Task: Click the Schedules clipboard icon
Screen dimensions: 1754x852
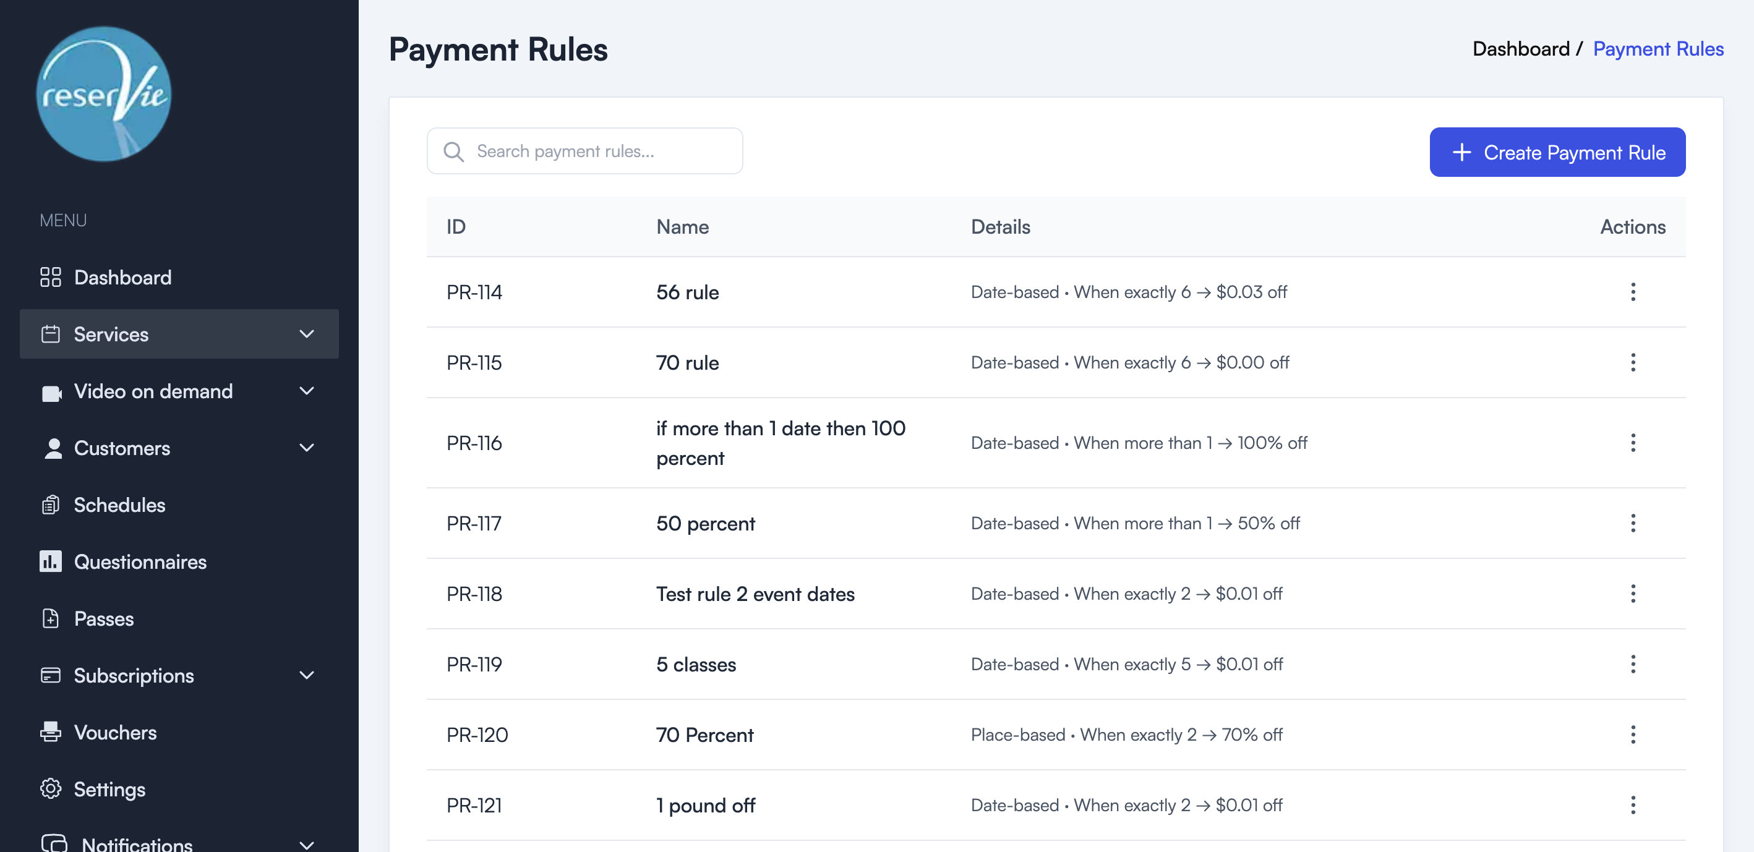Action: click(x=51, y=505)
